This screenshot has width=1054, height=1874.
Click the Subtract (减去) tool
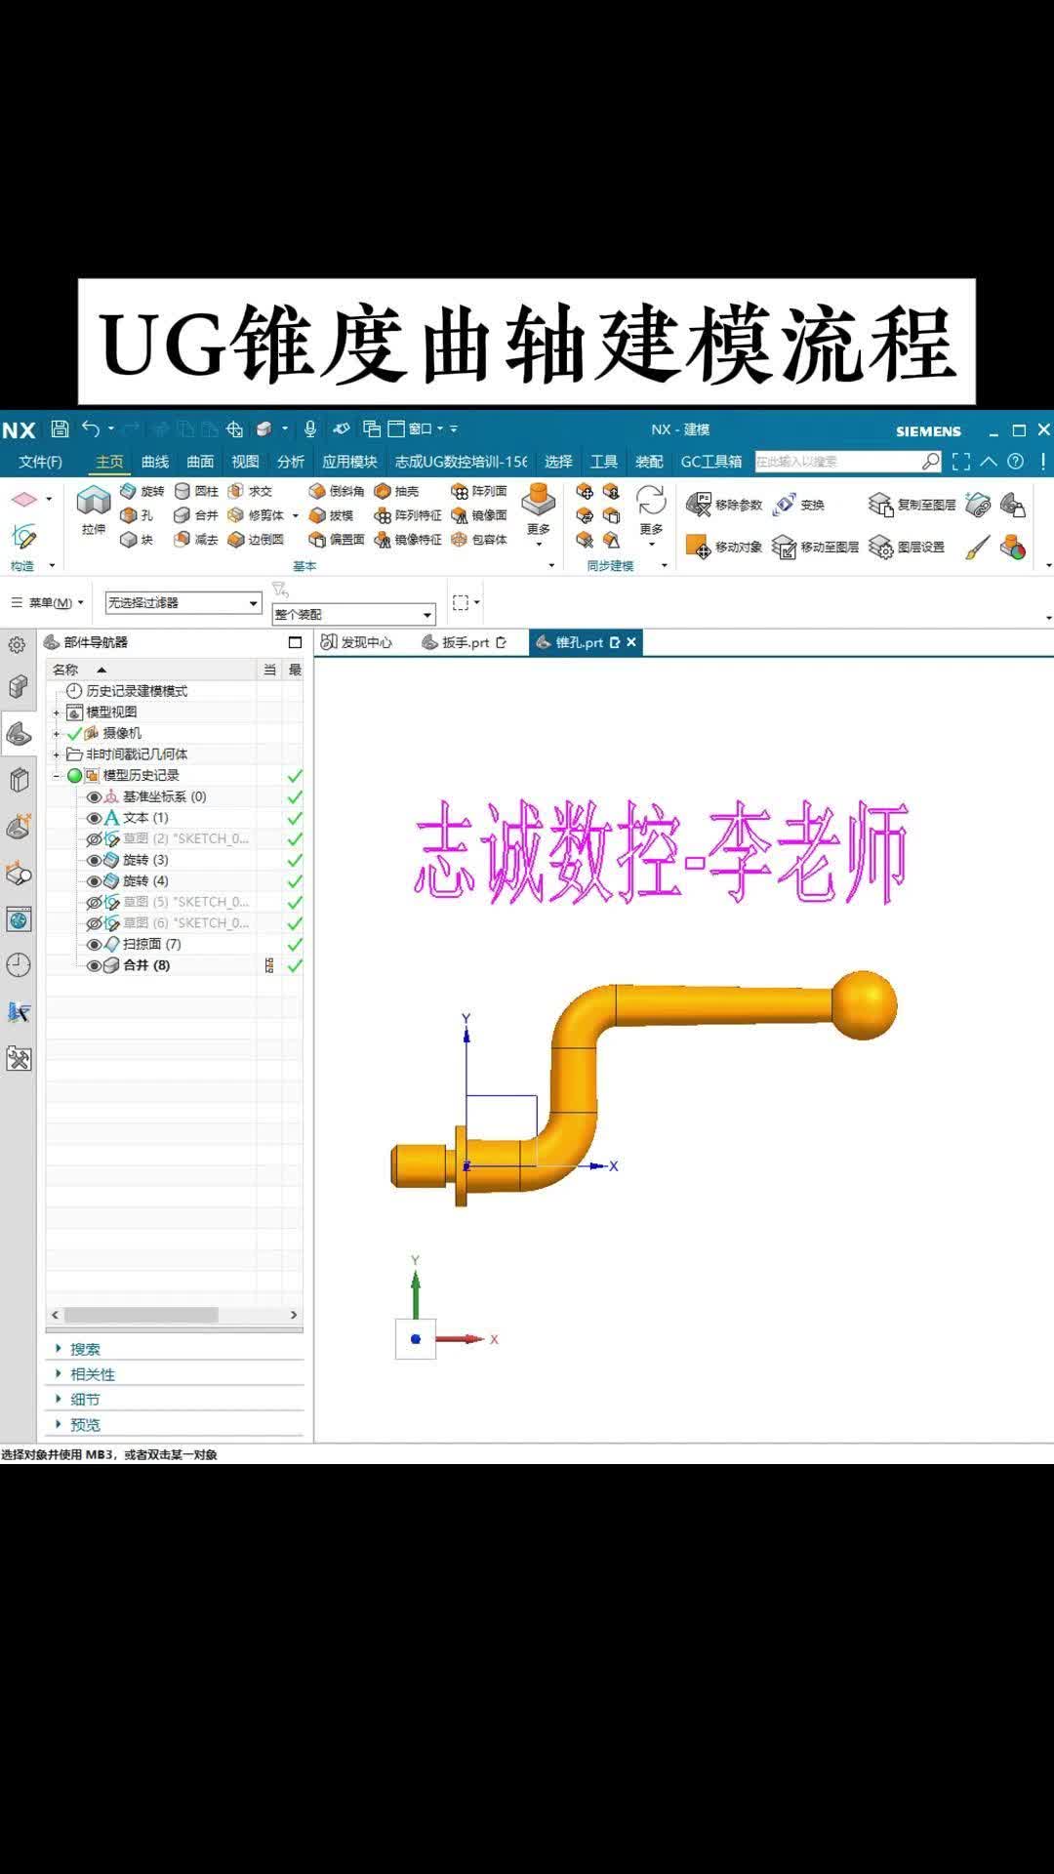click(x=196, y=540)
